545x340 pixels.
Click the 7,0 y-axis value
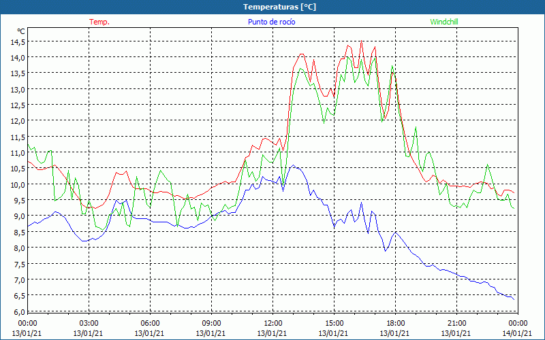(x=20, y=280)
